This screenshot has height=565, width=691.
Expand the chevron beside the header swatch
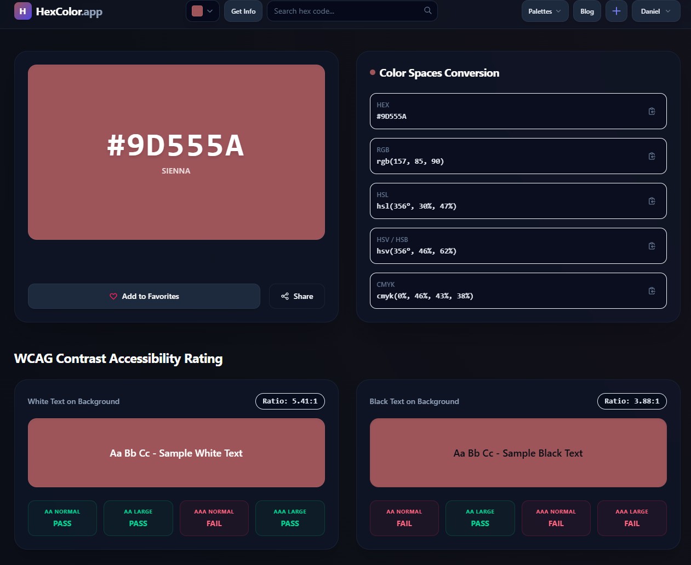coord(210,11)
